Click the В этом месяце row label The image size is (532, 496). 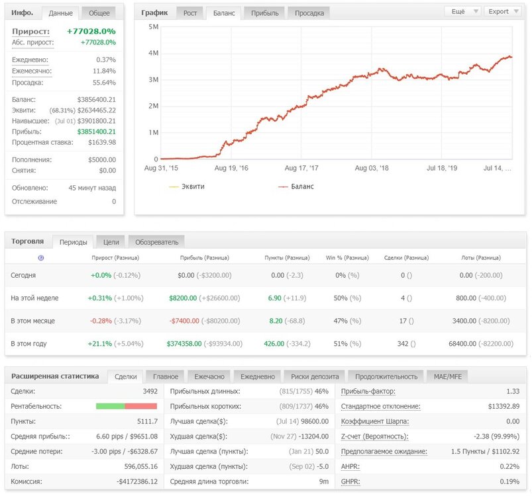pos(32,321)
